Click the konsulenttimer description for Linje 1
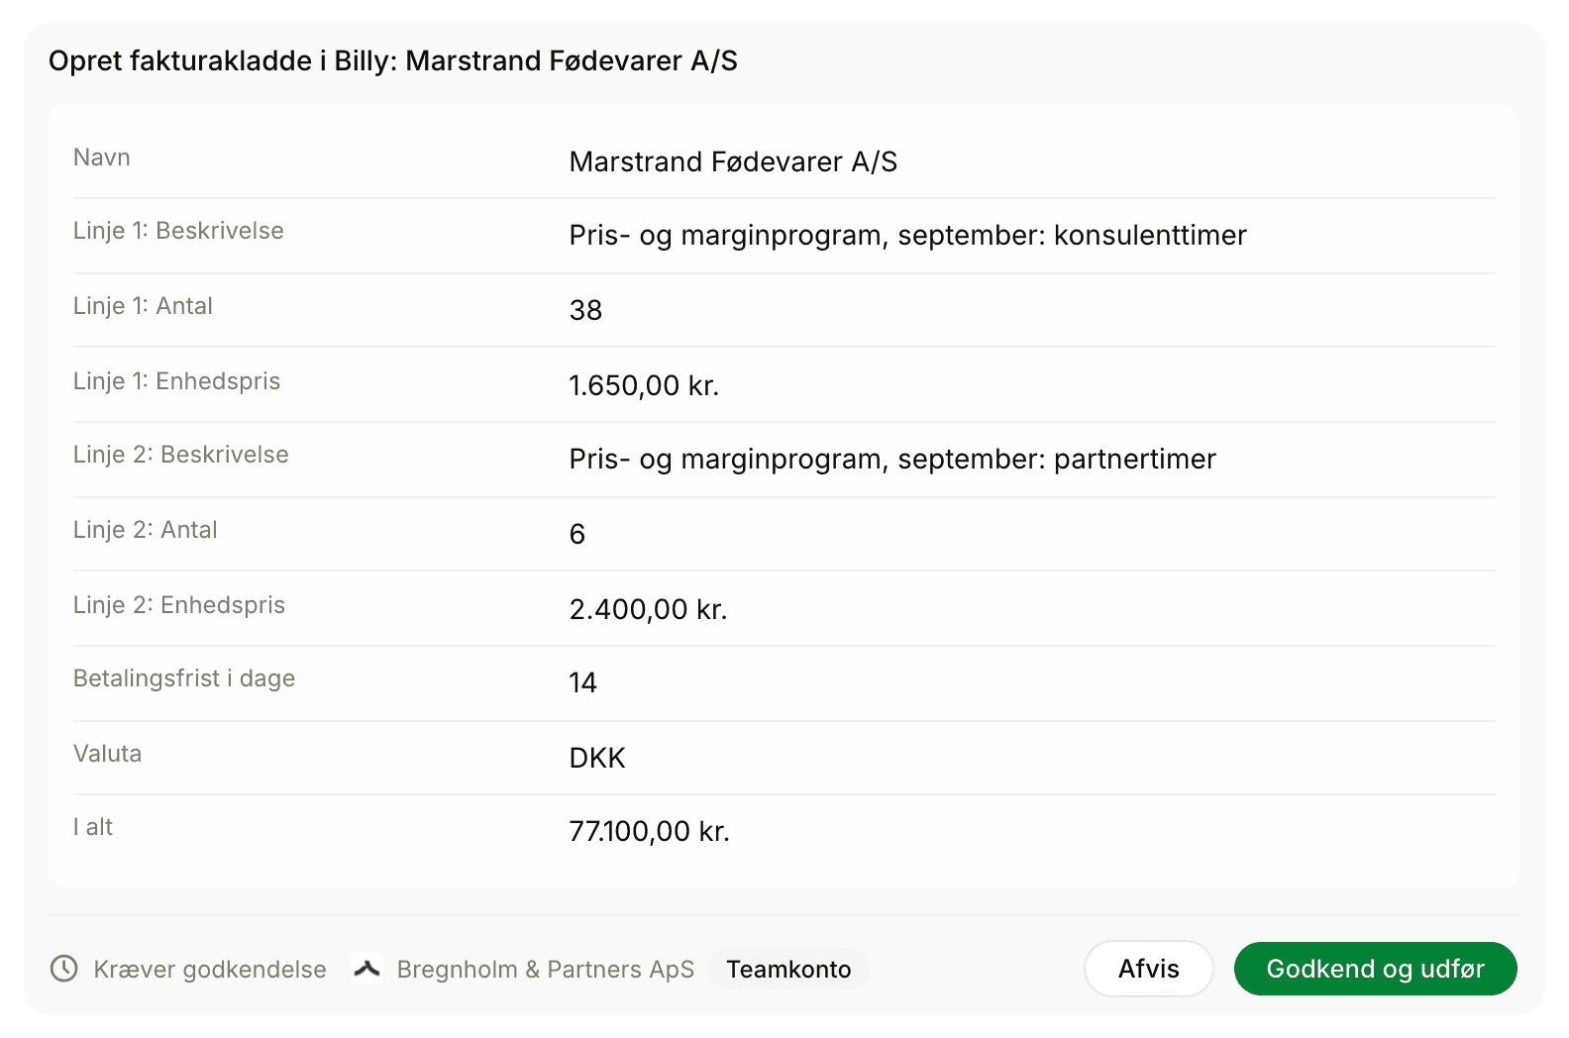The height and width of the screenshot is (1038, 1569). tap(908, 236)
